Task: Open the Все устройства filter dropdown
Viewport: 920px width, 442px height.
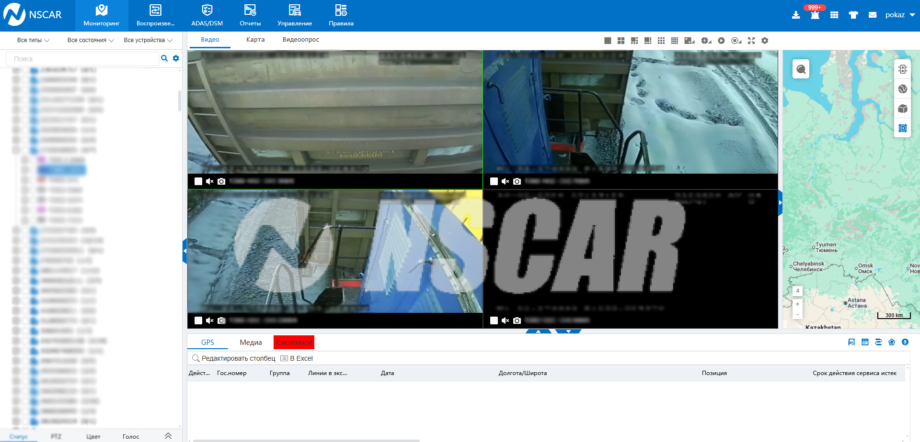Action: (148, 40)
